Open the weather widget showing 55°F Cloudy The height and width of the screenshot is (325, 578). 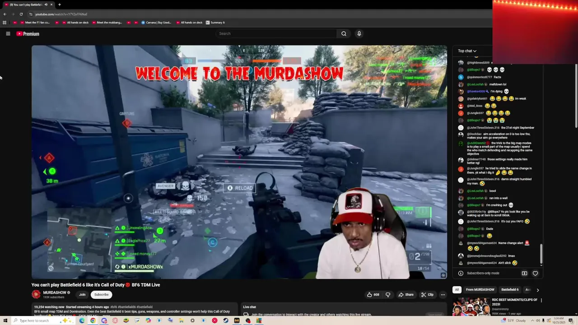pos(514,320)
